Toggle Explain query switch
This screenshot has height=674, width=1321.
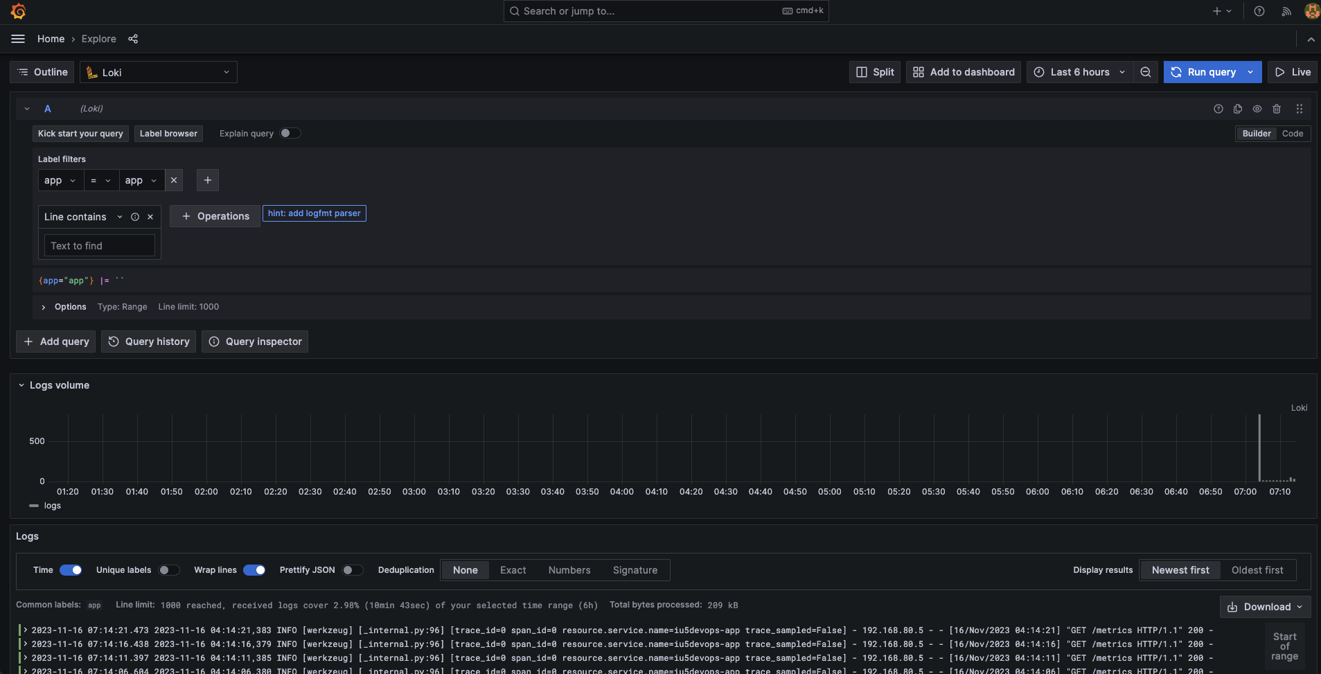[x=290, y=133]
